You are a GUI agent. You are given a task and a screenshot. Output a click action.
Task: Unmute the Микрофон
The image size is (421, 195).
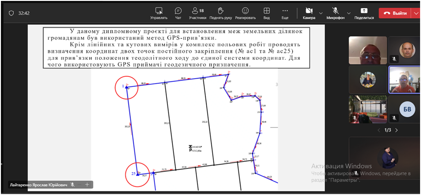[x=335, y=13]
